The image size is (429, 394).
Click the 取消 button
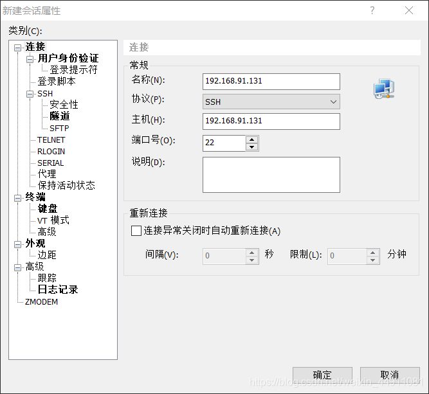click(x=390, y=375)
